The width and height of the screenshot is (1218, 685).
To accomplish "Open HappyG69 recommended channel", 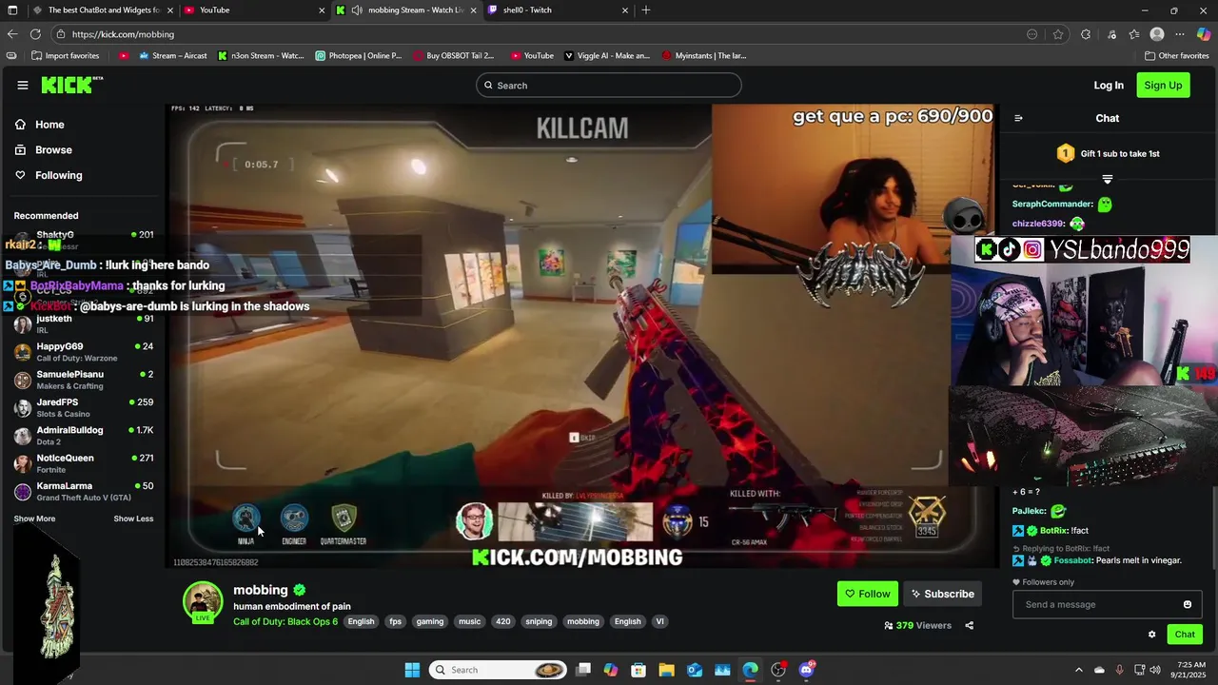I will pos(84,352).
